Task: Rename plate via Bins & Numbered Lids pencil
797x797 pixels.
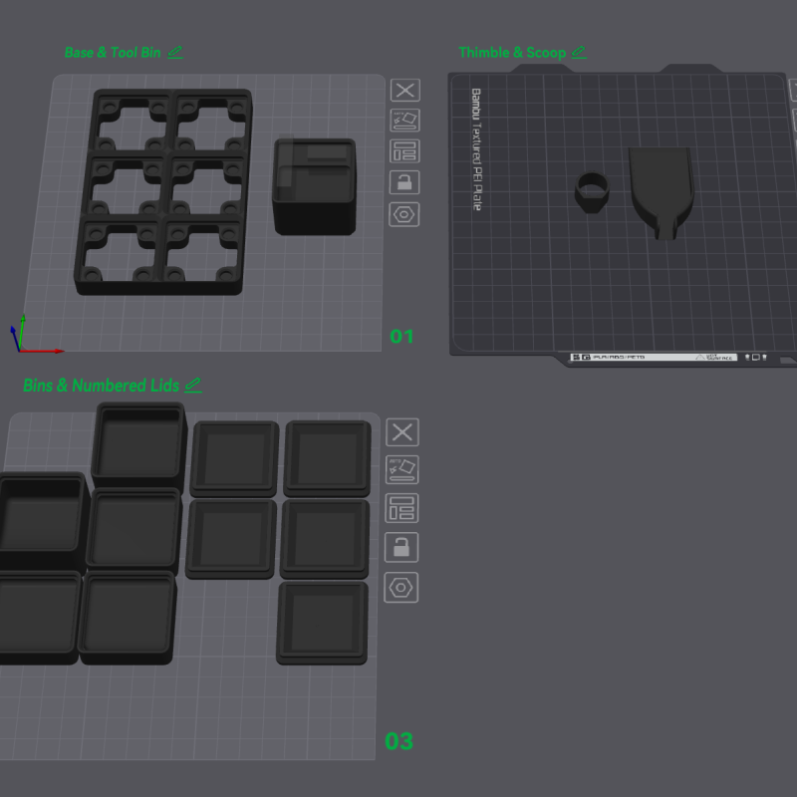Action: point(193,385)
